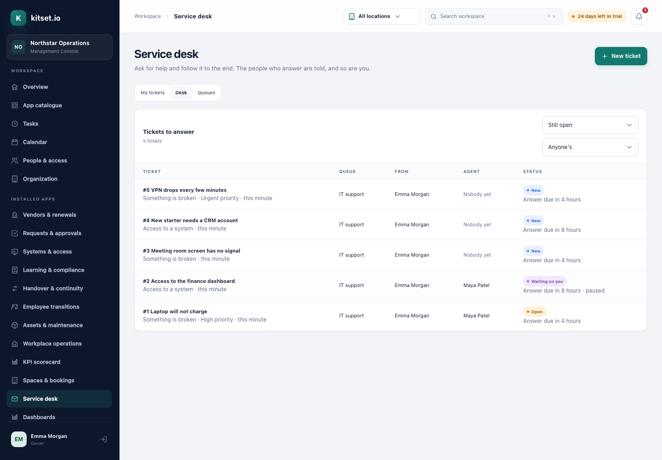
Task: Click the kitset.io logo icon
Action: [18, 18]
